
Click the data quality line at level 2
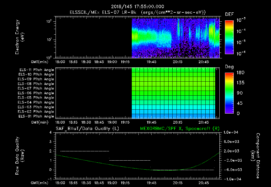(85, 151)
